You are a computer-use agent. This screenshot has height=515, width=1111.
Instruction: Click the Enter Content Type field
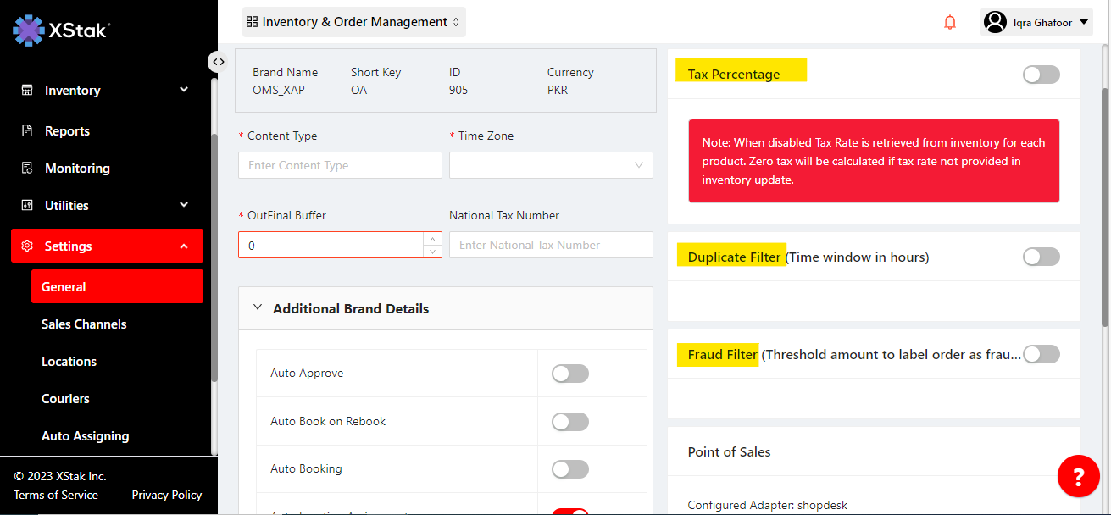pyautogui.click(x=340, y=165)
